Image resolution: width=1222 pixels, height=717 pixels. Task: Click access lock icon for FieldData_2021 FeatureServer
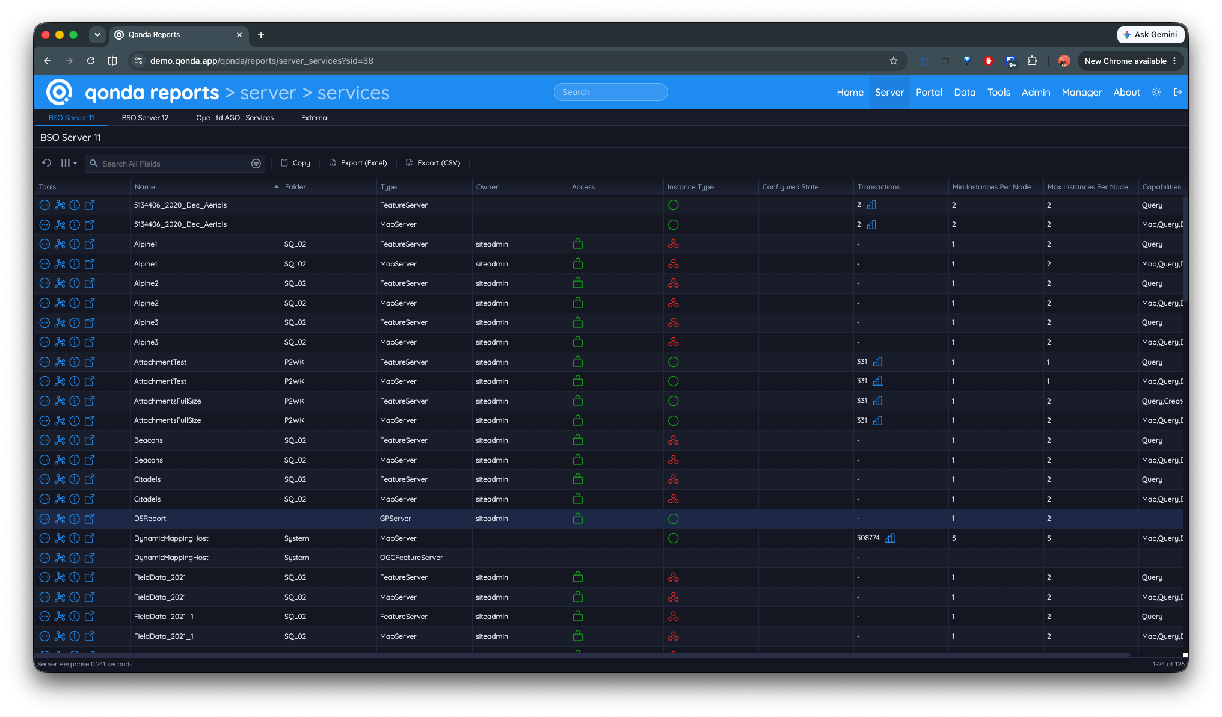coord(578,577)
